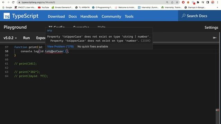This screenshot has height=124, width=221.
Task: Click line number 57 in the gutter
Action: tap(7, 47)
